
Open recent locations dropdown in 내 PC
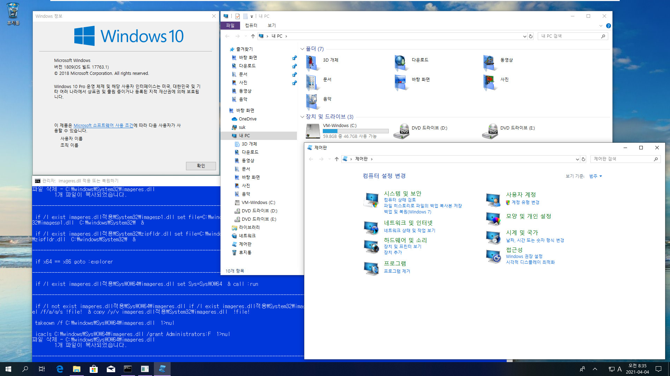(246, 36)
